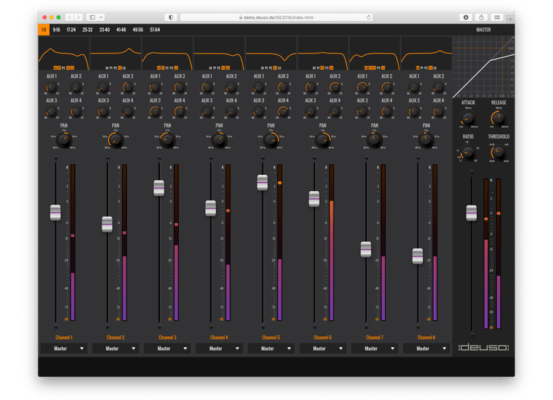
Task: Click the Master volume fader handle
Action: [x=471, y=213]
